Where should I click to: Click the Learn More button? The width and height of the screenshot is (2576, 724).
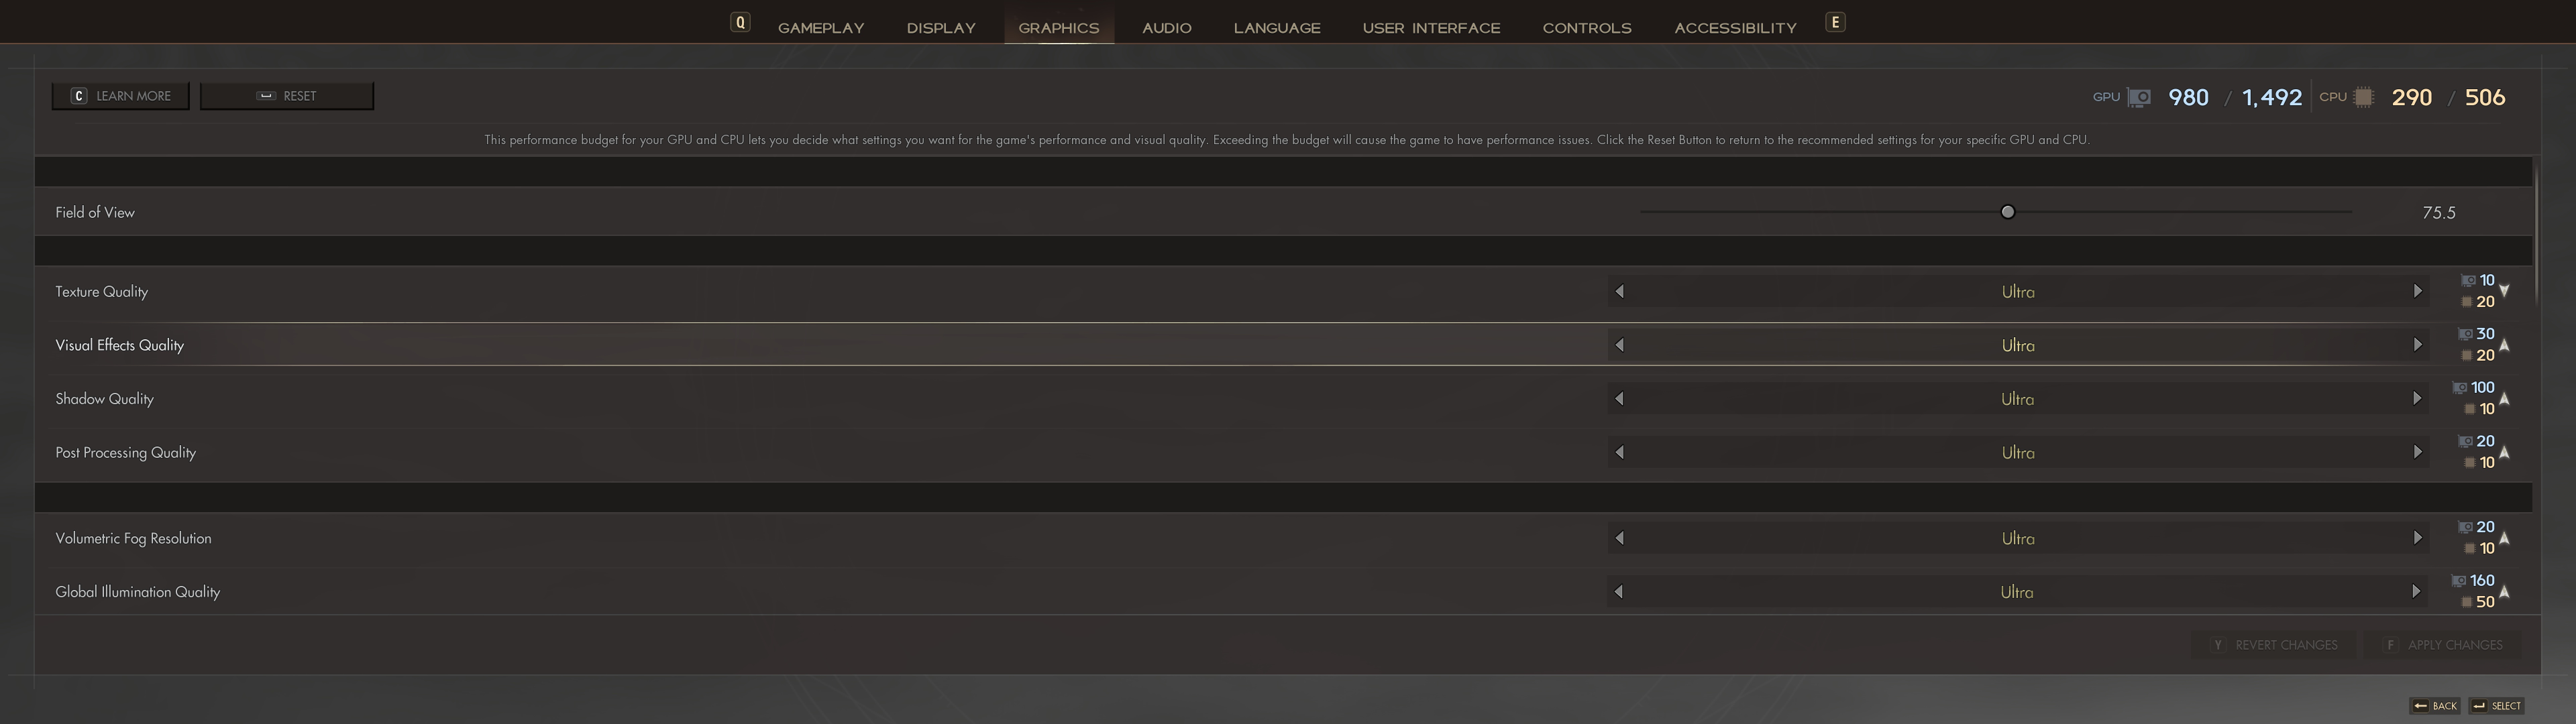click(x=121, y=96)
